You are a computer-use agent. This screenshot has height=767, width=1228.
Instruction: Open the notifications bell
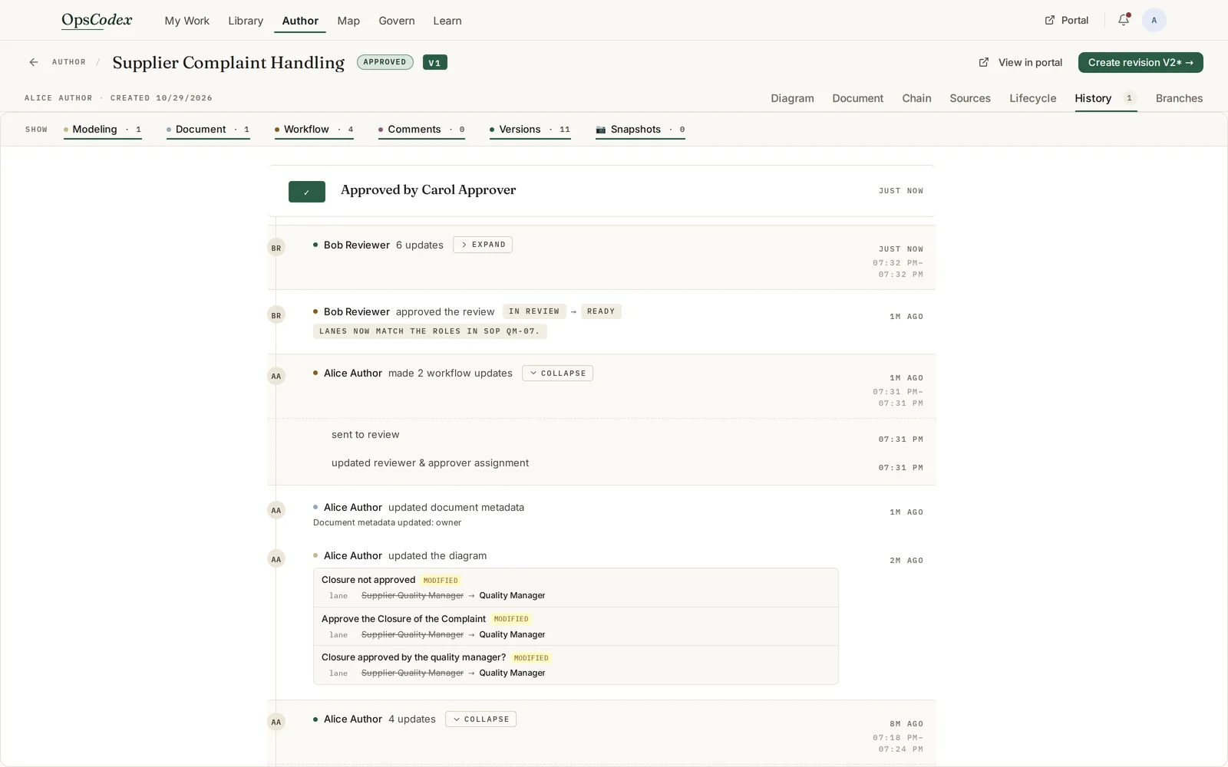1124,20
